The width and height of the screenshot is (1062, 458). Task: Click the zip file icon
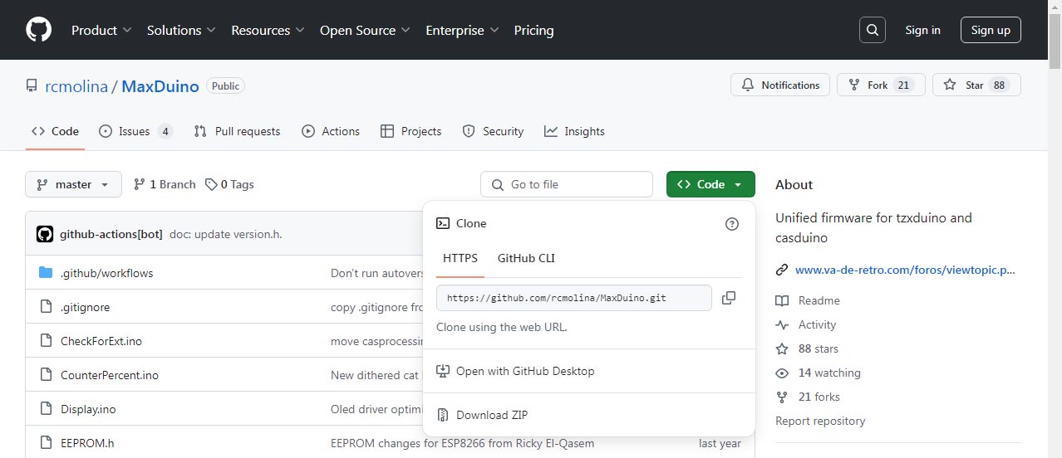443,415
